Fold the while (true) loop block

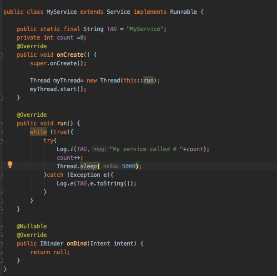1,132
